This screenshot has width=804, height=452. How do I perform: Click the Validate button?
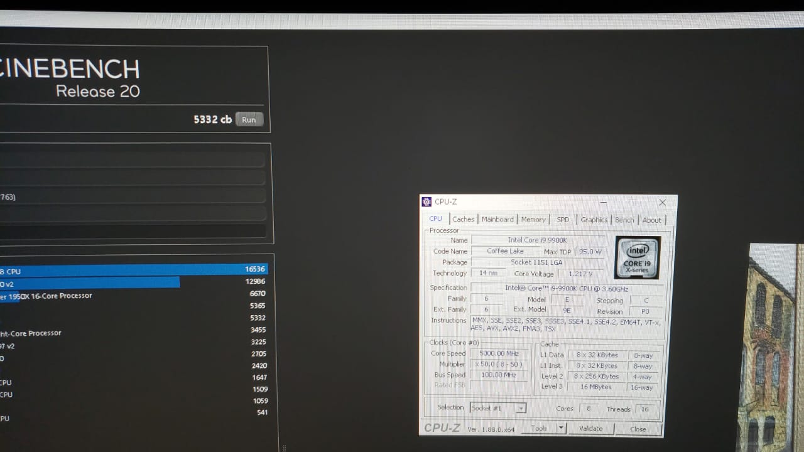(590, 429)
